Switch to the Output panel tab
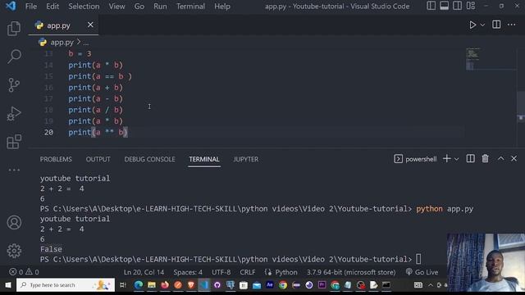The height and width of the screenshot is (295, 525). click(98, 159)
